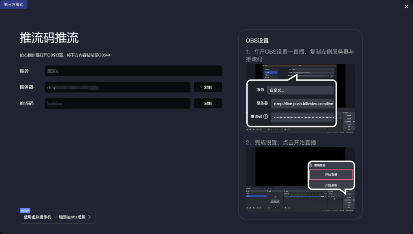Click 开始录制 in the tutorial image
Viewport: 413px width, 234px height.
(x=331, y=185)
